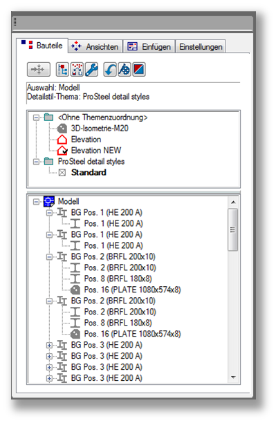Switch to the Bauteile tab
The height and width of the screenshot is (423, 276).
pyautogui.click(x=42, y=45)
